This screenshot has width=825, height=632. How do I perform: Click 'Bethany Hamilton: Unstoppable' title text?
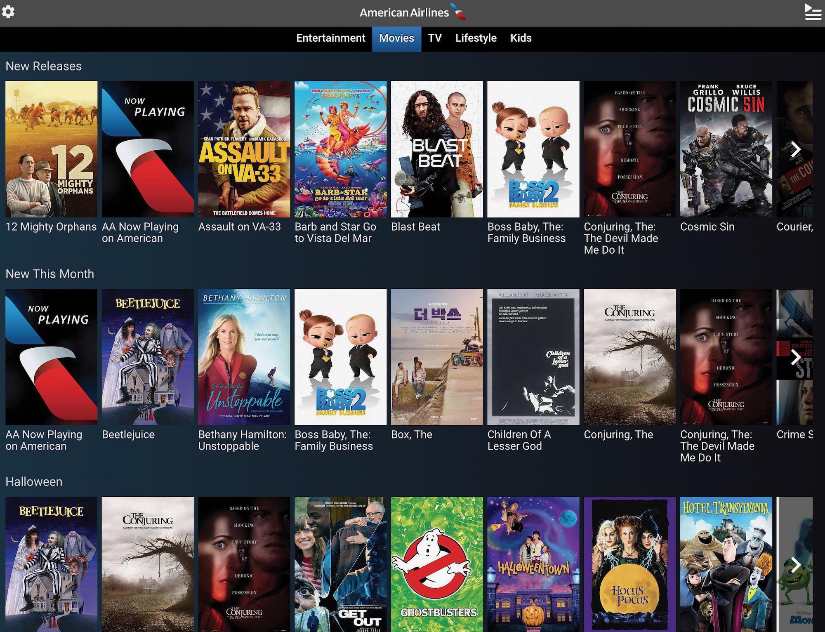coord(243,441)
